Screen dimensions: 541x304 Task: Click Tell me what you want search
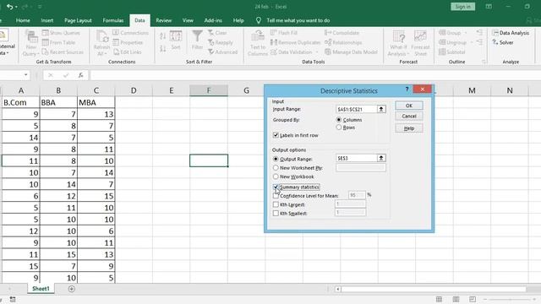click(298, 20)
